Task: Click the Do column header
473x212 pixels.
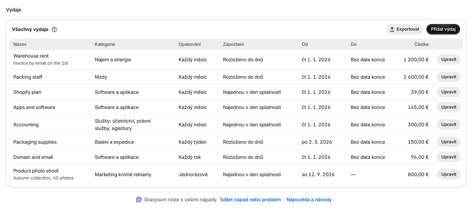Action: (354, 44)
